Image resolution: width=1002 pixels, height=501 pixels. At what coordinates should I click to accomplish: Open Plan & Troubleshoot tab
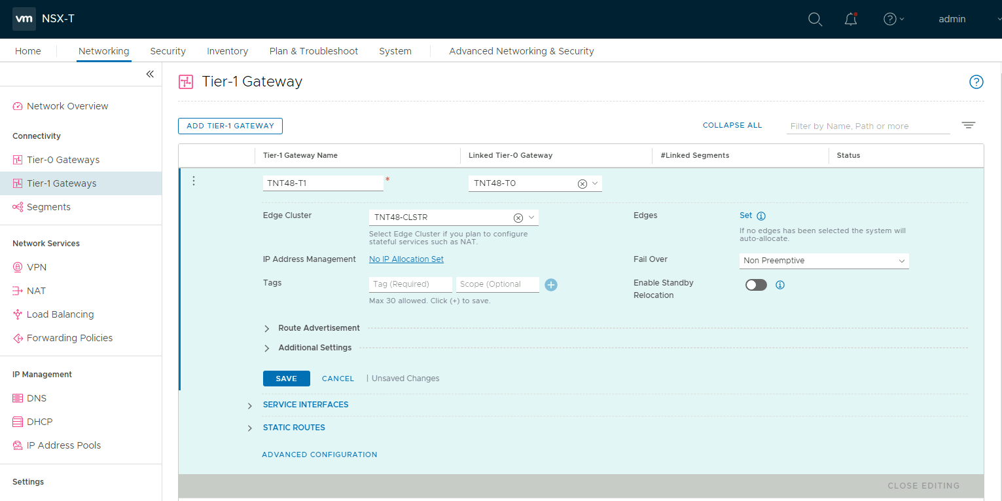tap(313, 51)
